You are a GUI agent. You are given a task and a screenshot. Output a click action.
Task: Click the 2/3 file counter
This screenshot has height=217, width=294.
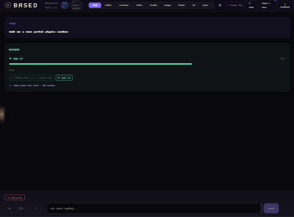(x=283, y=59)
